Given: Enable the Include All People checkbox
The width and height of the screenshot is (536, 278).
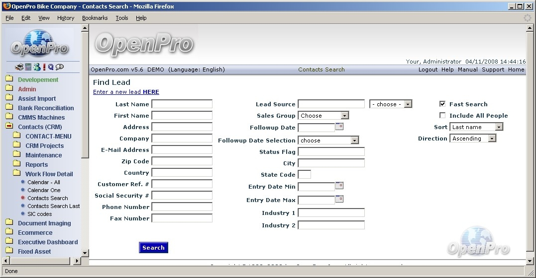Looking at the screenshot, I should (x=442, y=116).
